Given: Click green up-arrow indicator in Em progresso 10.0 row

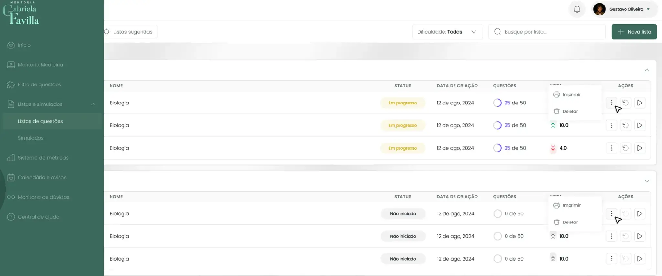Looking at the screenshot, I should (553, 125).
